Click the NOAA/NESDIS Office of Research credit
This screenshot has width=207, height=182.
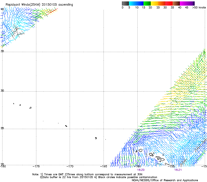(165, 180)
